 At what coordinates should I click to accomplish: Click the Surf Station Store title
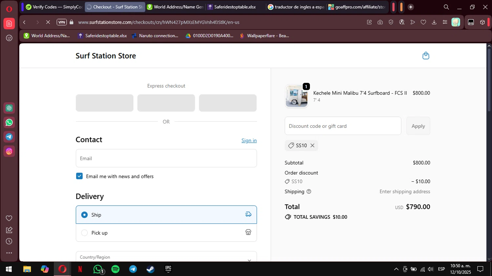click(106, 56)
